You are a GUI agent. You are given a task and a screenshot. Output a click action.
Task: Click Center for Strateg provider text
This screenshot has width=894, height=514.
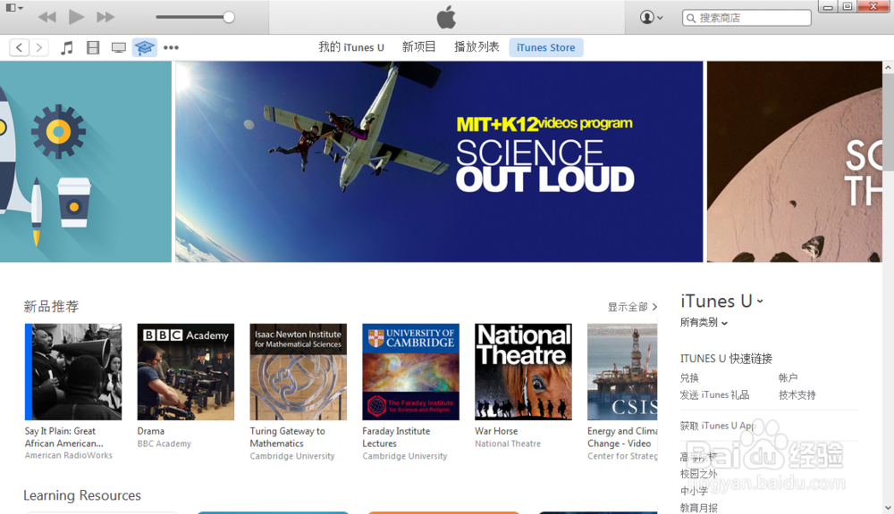coord(622,456)
